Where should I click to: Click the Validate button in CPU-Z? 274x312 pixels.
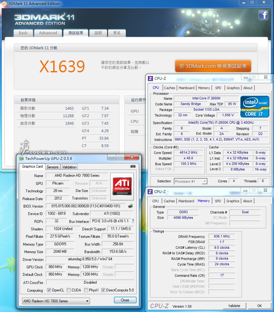[234, 306]
